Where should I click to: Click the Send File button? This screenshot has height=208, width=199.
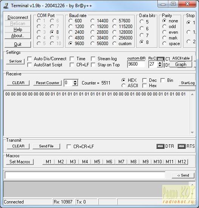tap(46, 146)
